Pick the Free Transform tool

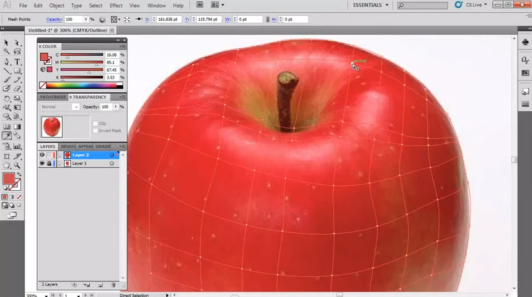point(17,107)
